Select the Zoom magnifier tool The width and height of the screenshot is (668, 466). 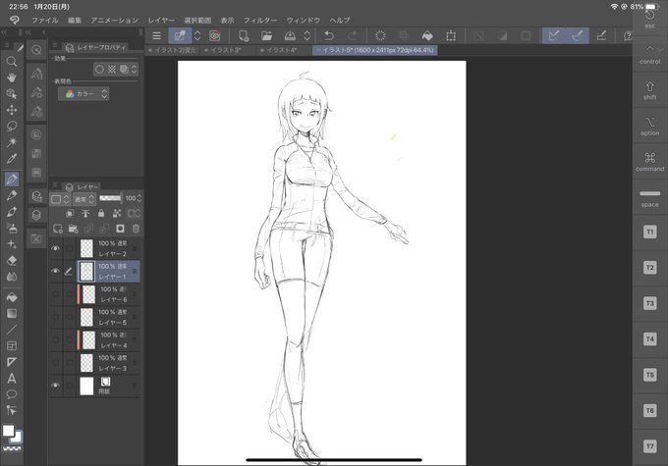tap(12, 61)
